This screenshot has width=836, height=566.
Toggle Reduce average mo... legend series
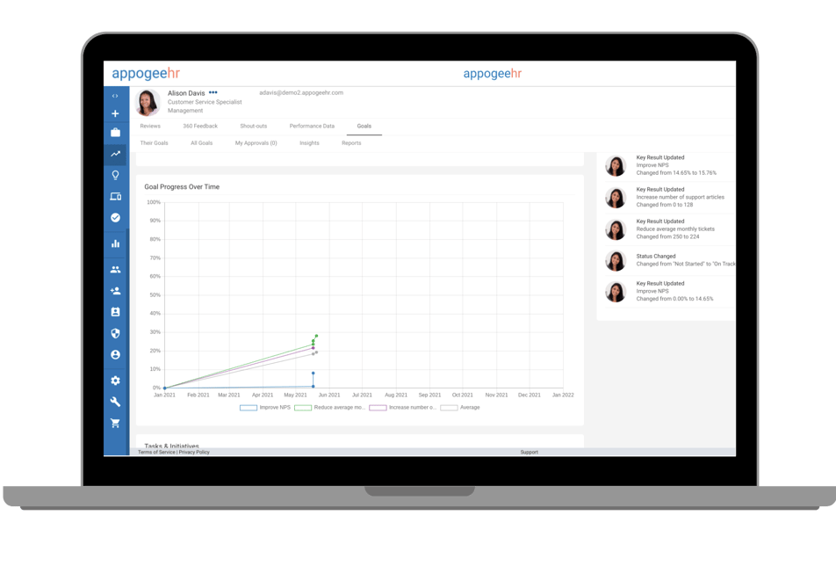[329, 408]
